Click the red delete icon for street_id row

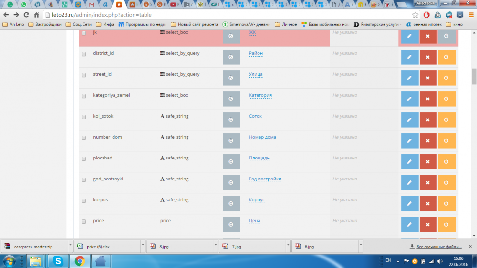click(428, 78)
